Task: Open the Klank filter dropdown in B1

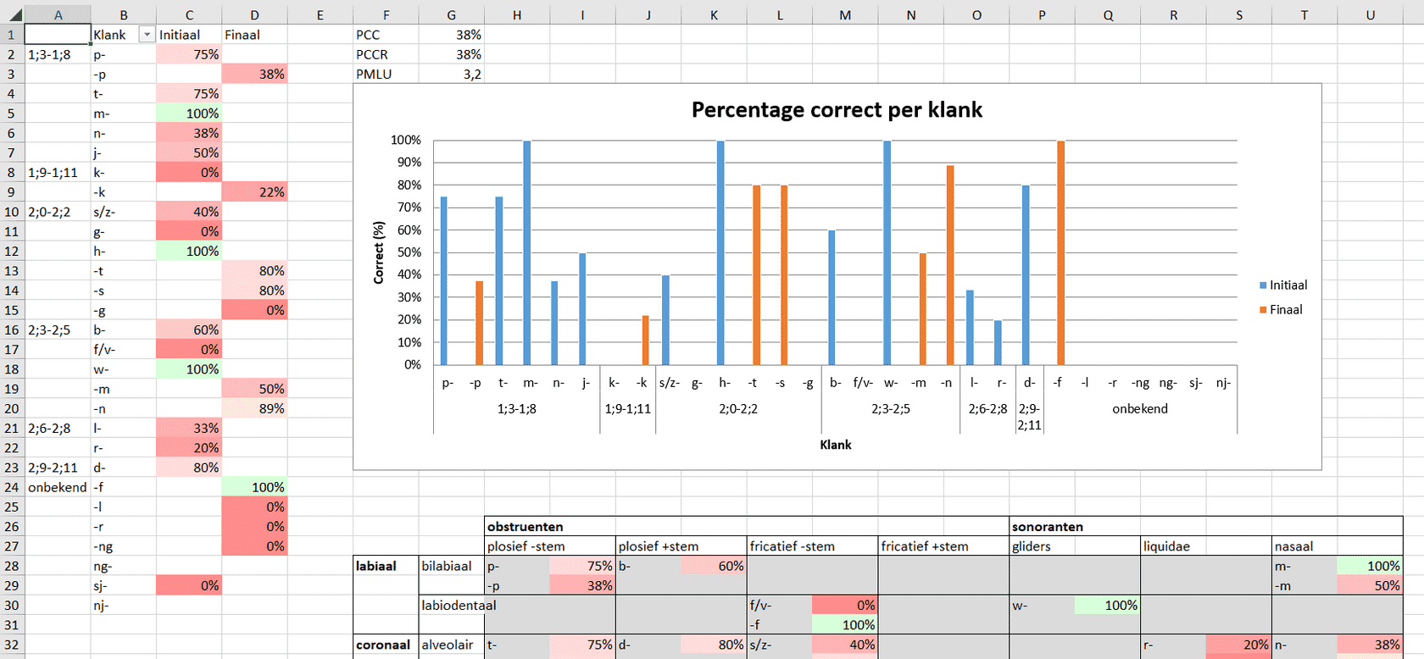Action: [x=147, y=35]
